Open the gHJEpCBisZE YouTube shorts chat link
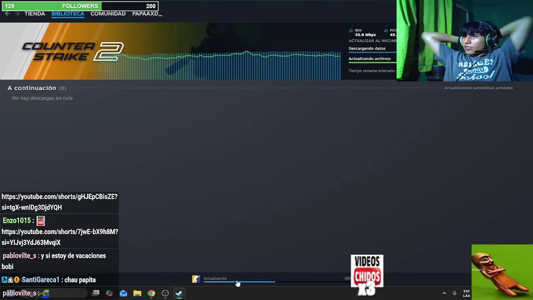Screen dimensions: 533x300 point(60,202)
